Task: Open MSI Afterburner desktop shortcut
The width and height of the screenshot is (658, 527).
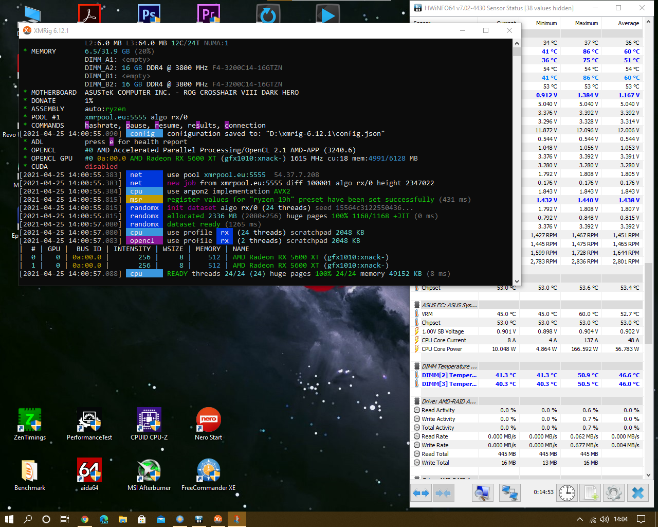Action: pyautogui.click(x=149, y=475)
